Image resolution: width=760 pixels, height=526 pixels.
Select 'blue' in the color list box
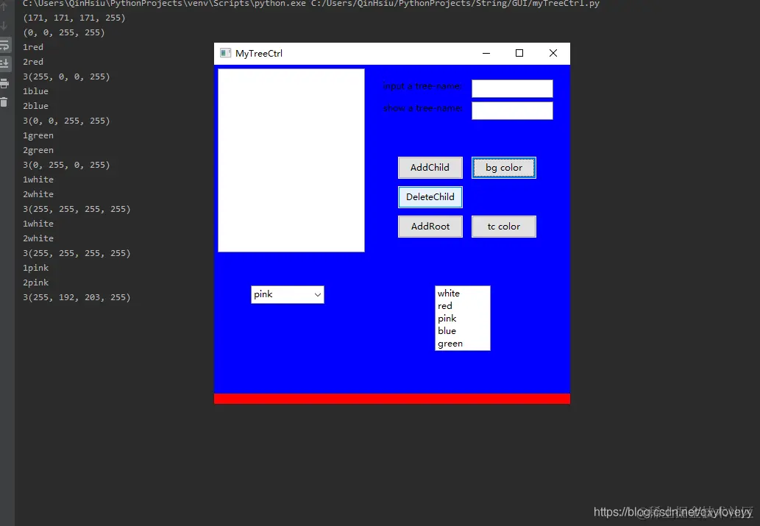tap(447, 331)
